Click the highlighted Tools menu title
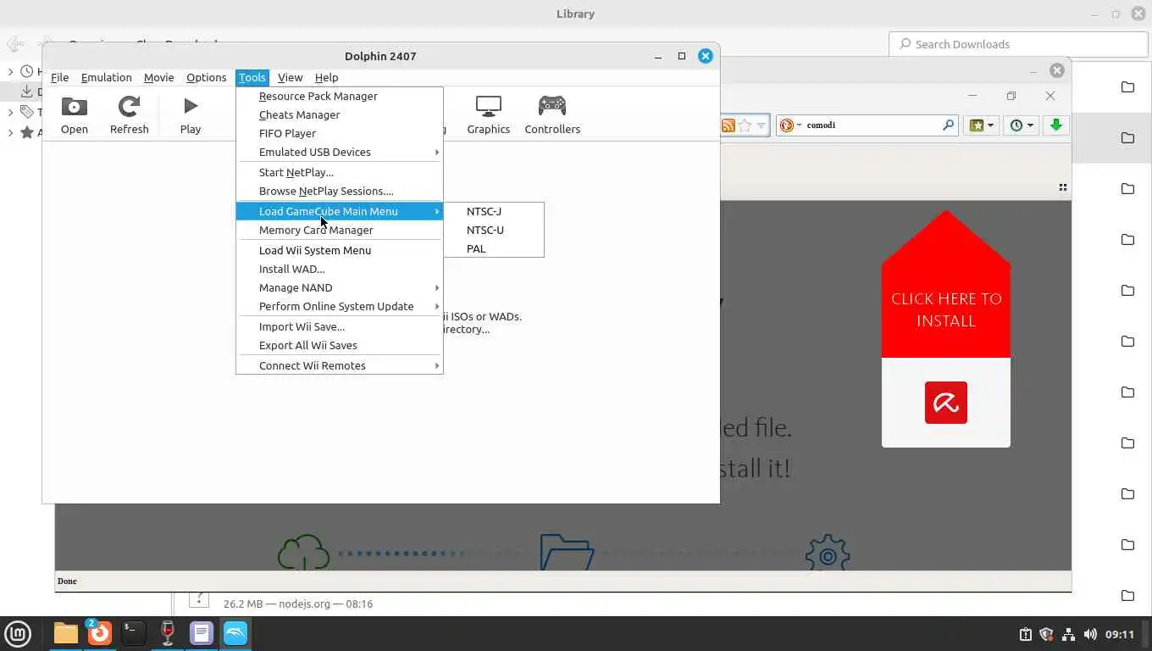 252,77
